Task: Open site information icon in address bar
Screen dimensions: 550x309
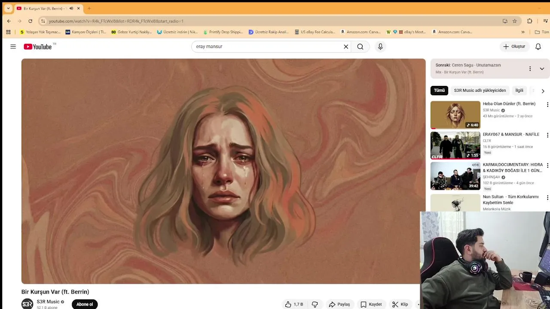Action: [x=43, y=21]
